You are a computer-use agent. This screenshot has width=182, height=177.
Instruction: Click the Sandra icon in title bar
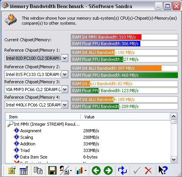tap(5, 5)
